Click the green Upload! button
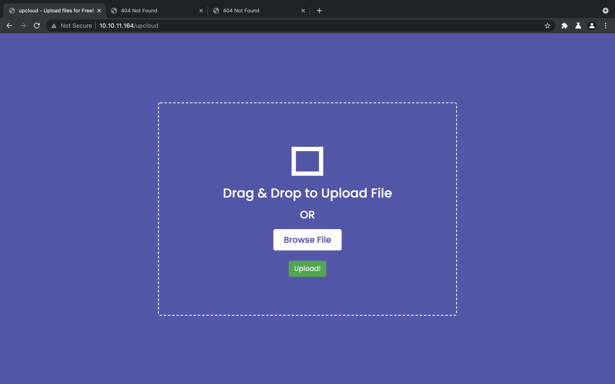 point(307,268)
